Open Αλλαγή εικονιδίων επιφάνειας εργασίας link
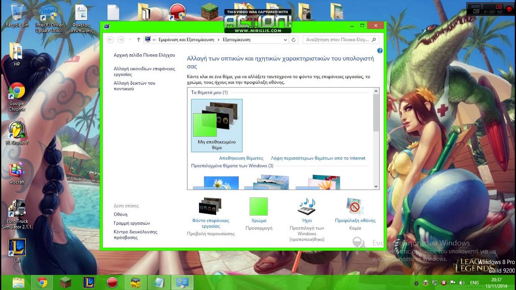 point(144,71)
